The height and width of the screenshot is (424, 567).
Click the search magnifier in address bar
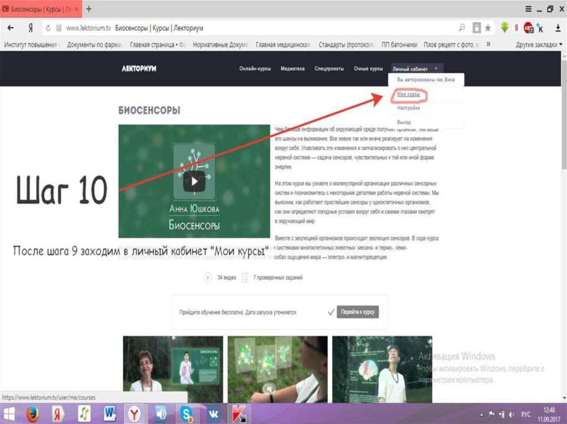[x=462, y=28]
